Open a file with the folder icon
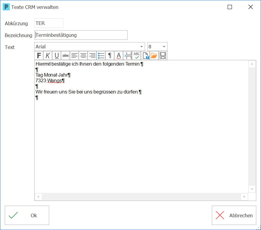Viewport: 261px width, 230px height. coord(154,55)
